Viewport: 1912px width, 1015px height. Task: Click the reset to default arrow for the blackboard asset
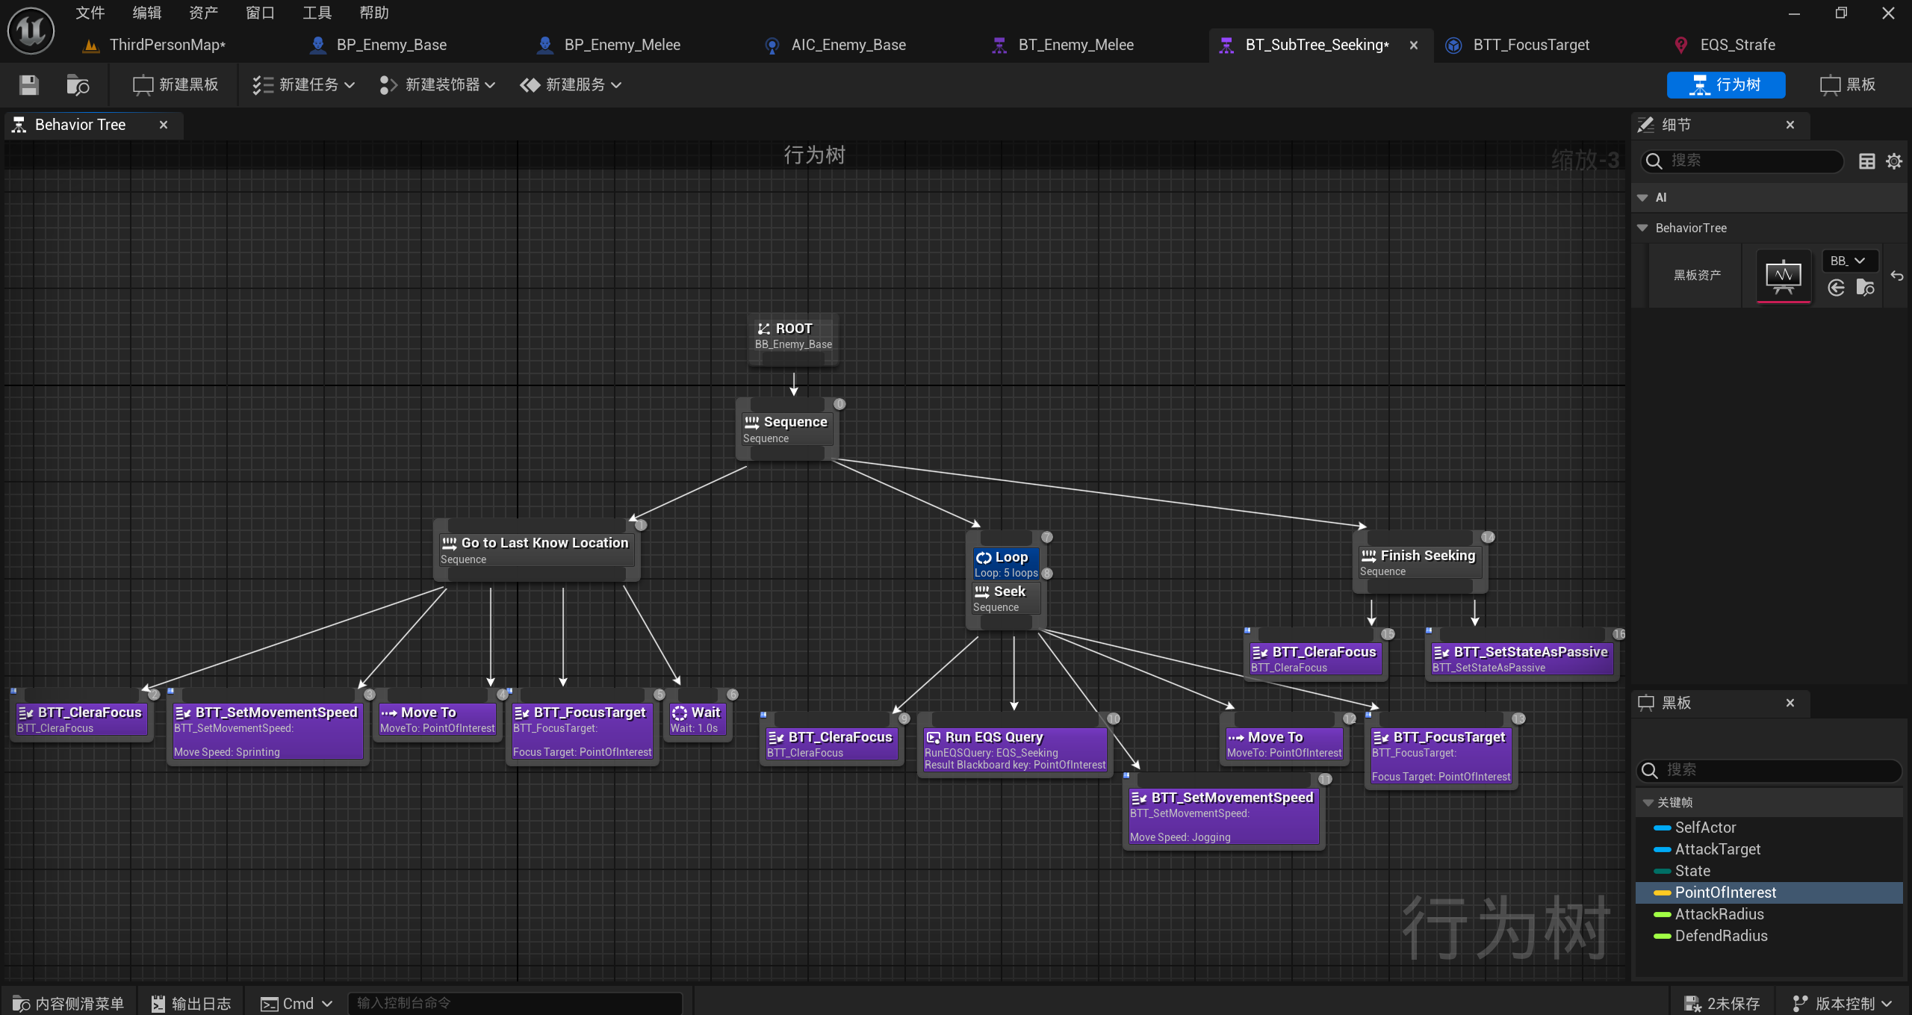tap(1897, 276)
